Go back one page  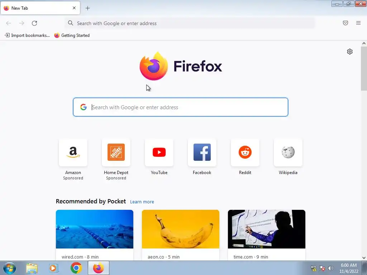pyautogui.click(x=9, y=23)
